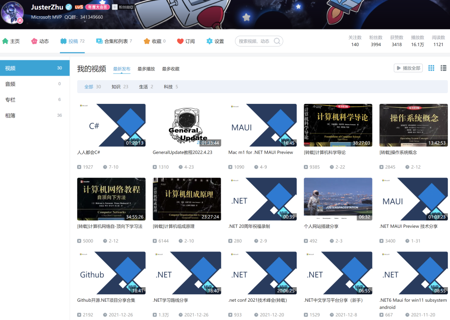This screenshot has height=320, width=450.
Task: Open the 收藏 favorites tab
Action: coord(155,41)
